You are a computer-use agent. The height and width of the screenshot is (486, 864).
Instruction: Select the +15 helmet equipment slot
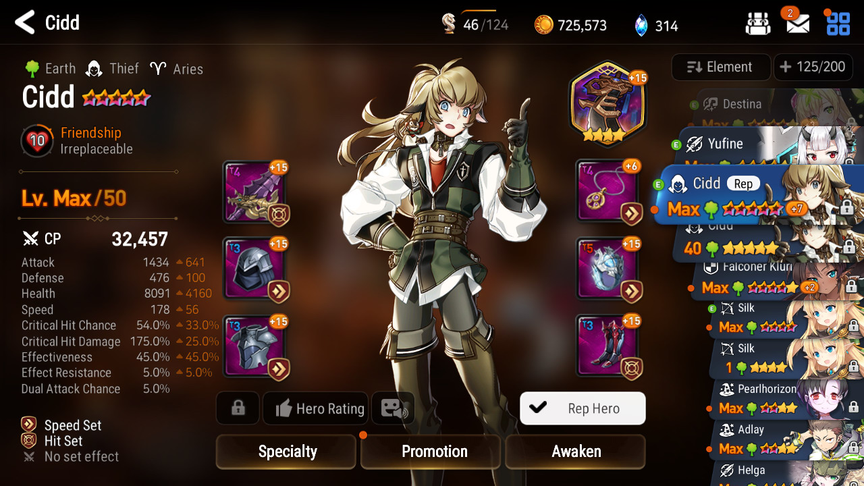tap(255, 268)
